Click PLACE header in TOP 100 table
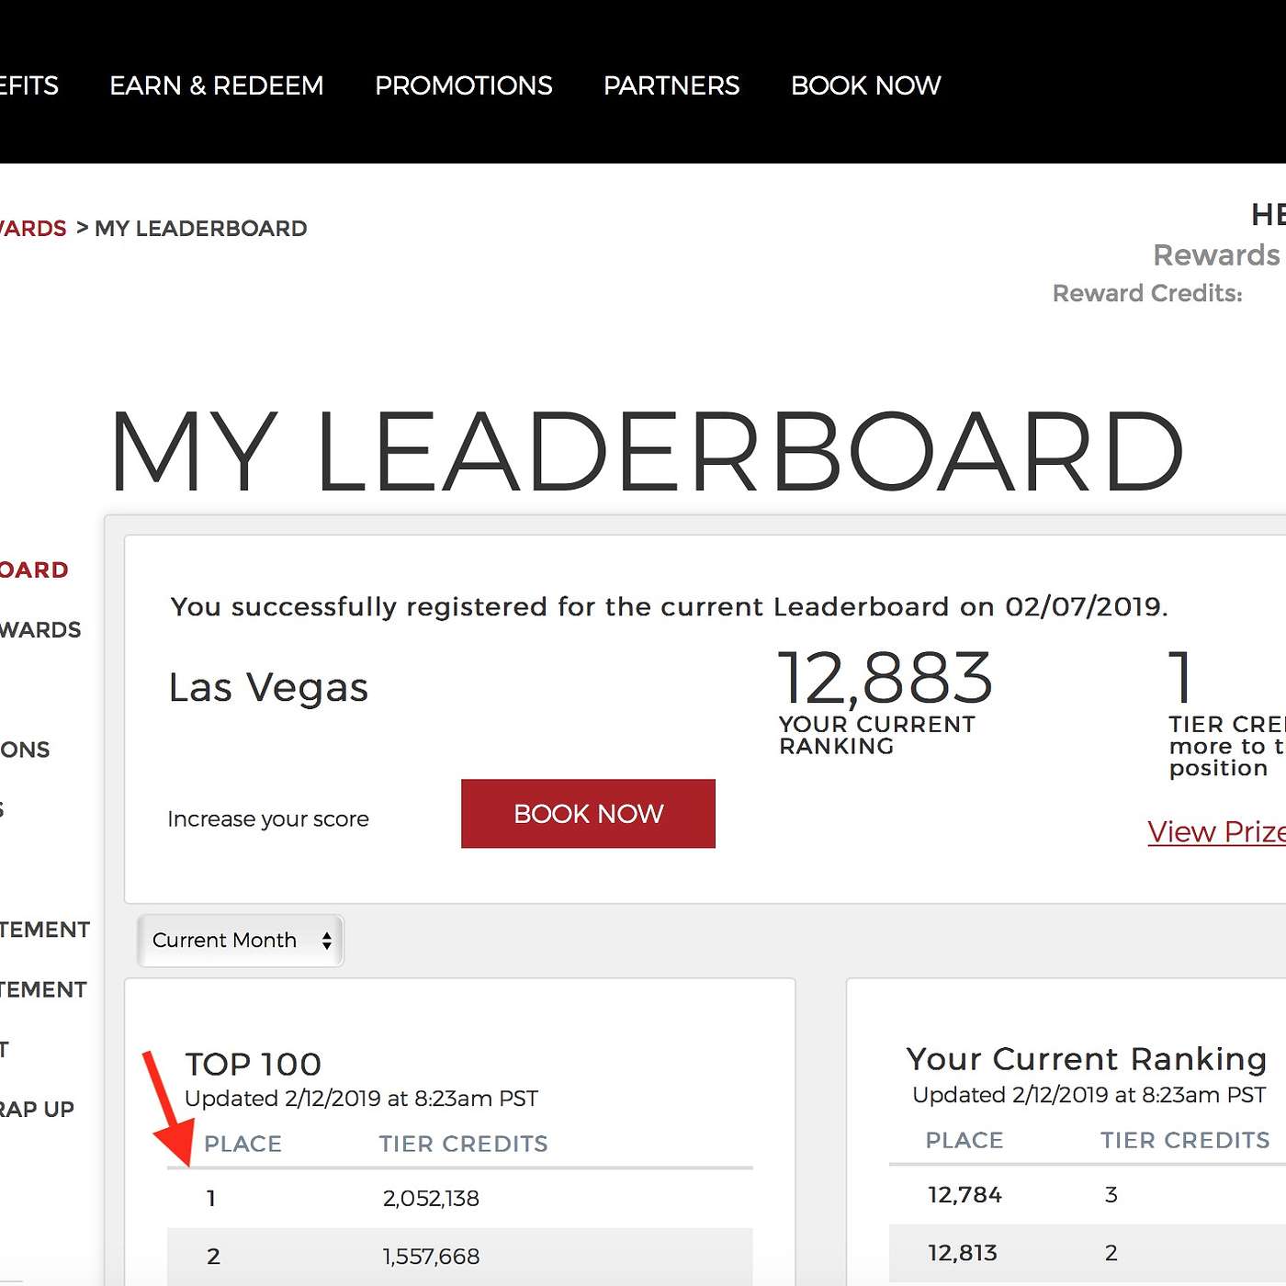The width and height of the screenshot is (1286, 1286). coord(243,1144)
